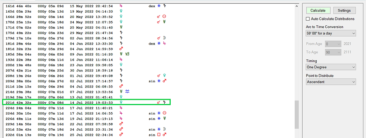This screenshot has height=138, width=366.
Task: Click the date 22 Jul 2022 07:58:58
Action: [91, 124]
